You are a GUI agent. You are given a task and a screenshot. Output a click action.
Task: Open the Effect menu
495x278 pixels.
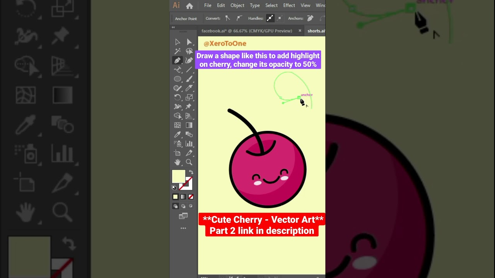(x=289, y=5)
